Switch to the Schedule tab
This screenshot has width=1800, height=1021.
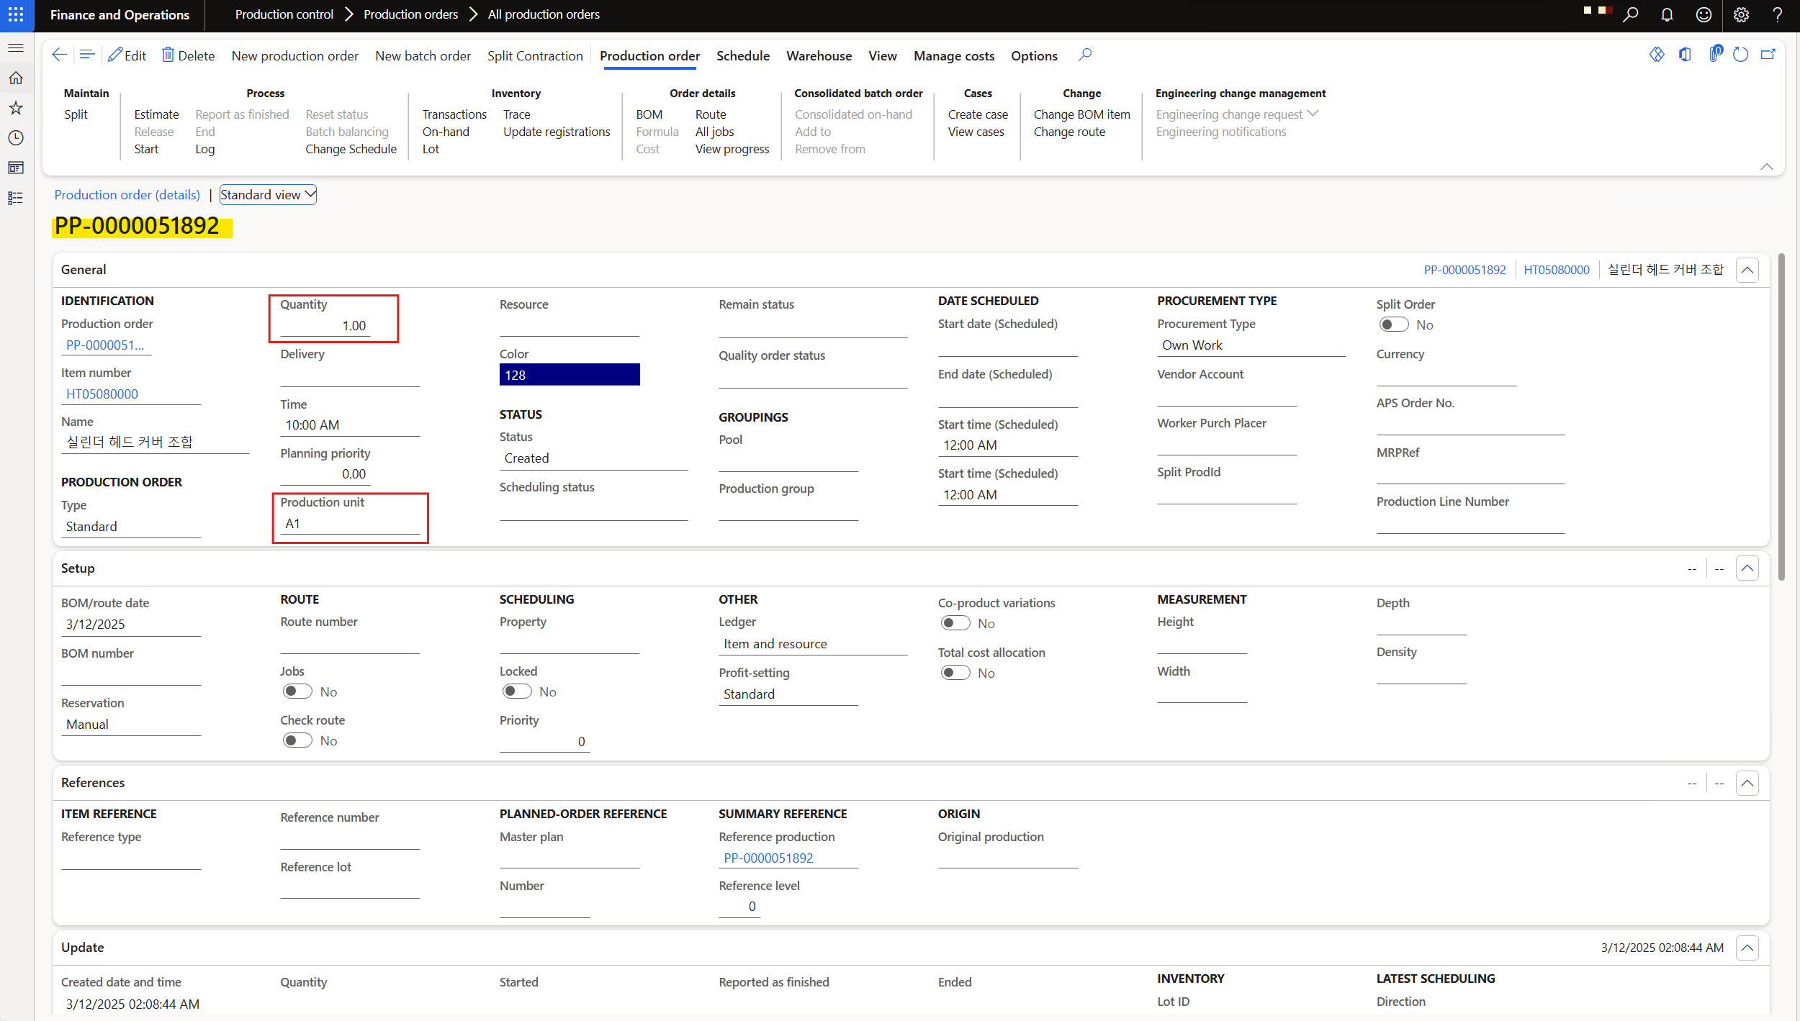pyautogui.click(x=742, y=55)
